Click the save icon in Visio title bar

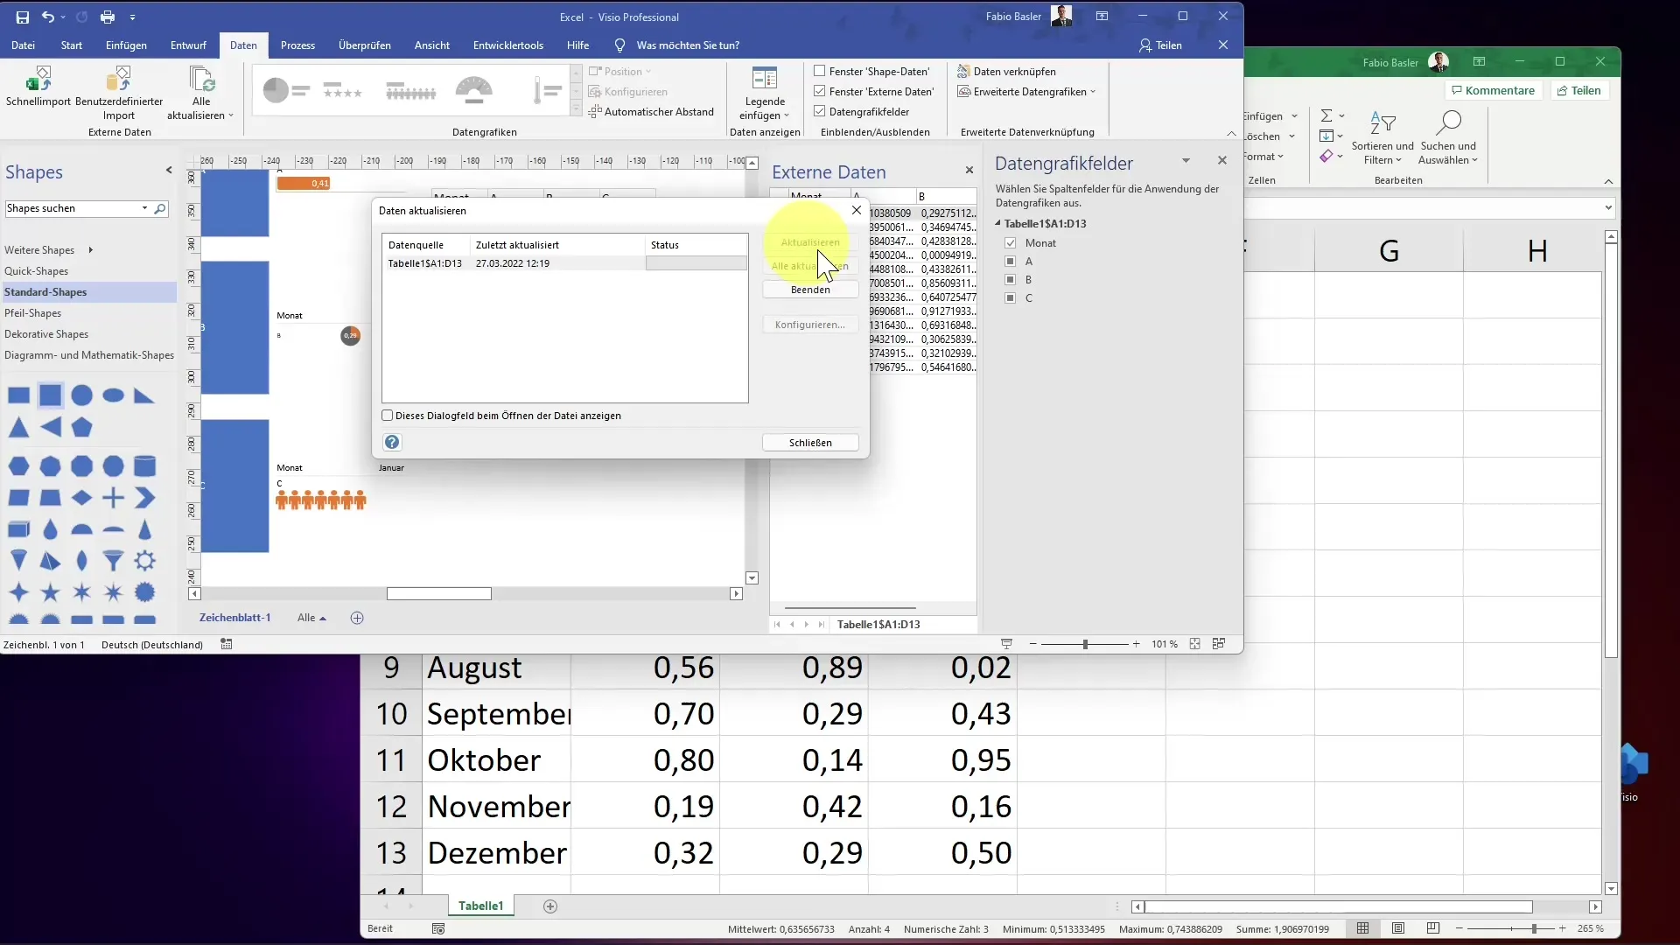(x=23, y=17)
